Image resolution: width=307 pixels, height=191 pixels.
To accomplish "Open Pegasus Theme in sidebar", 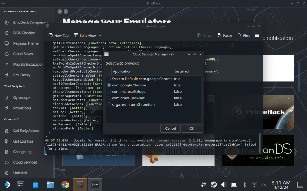I will [x=21, y=43].
